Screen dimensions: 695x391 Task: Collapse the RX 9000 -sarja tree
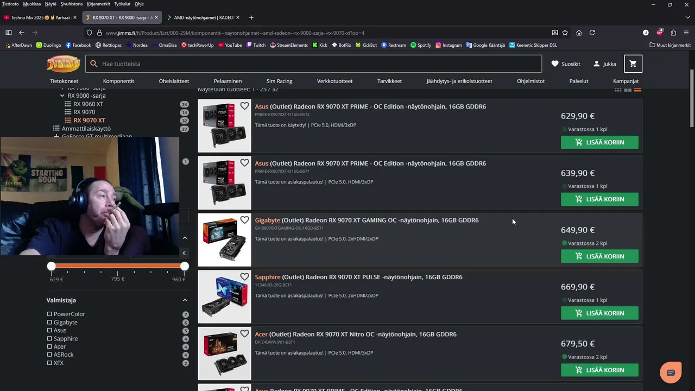(x=62, y=96)
